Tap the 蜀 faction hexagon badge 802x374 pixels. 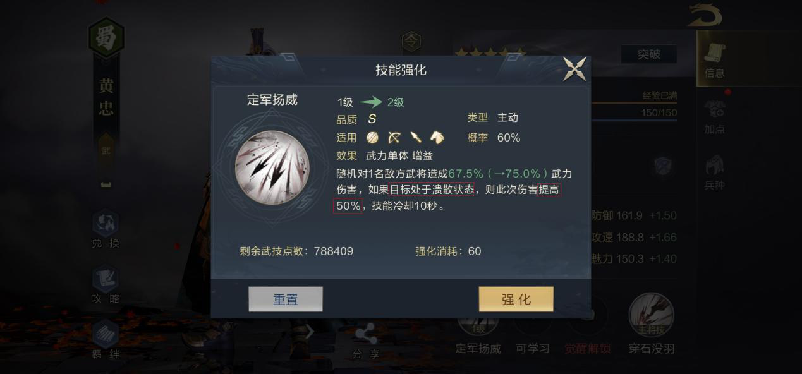(x=106, y=39)
